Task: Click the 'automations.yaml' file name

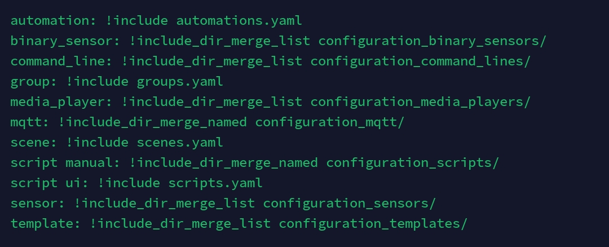Action: (x=239, y=21)
